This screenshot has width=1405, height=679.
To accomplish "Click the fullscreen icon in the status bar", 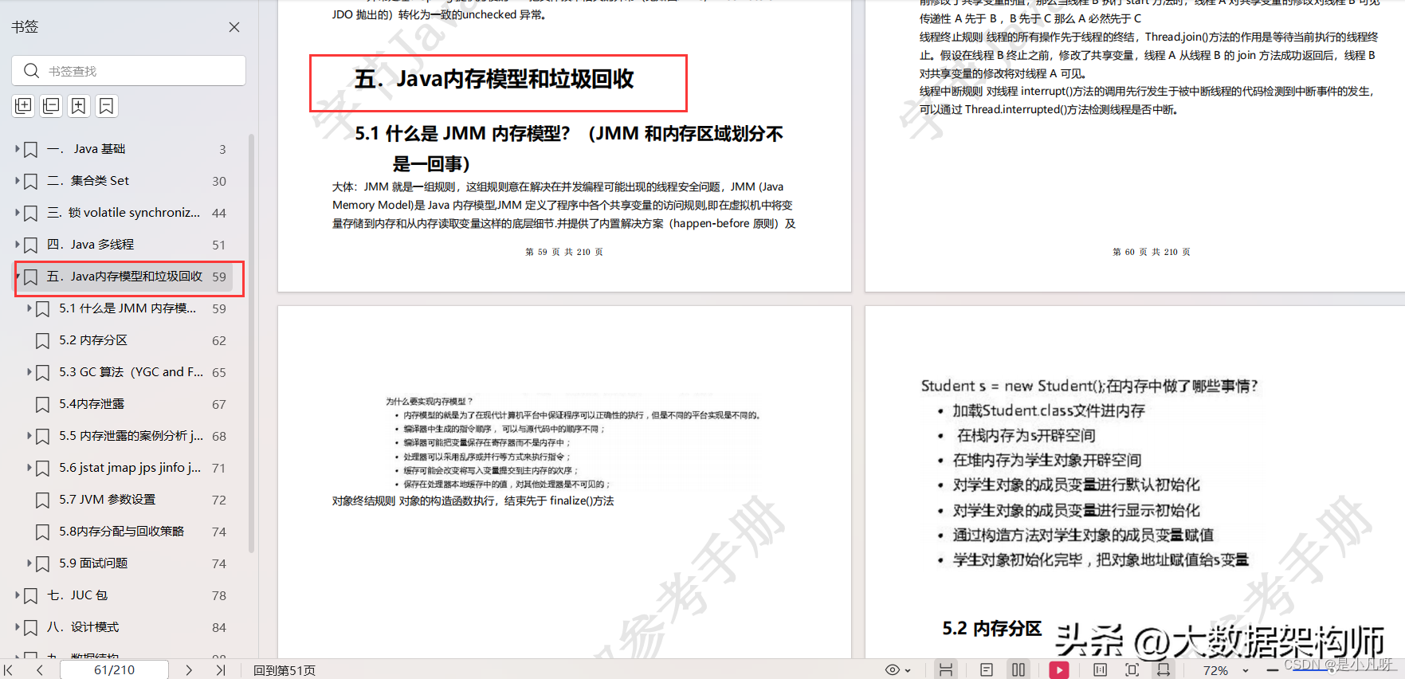I will (x=1132, y=670).
